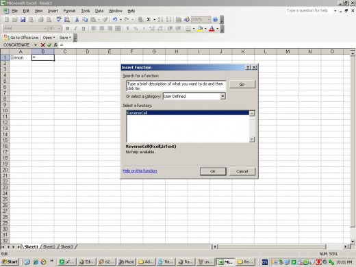
Task: Switch to the Sheet3 tab
Action: pyautogui.click(x=66, y=246)
